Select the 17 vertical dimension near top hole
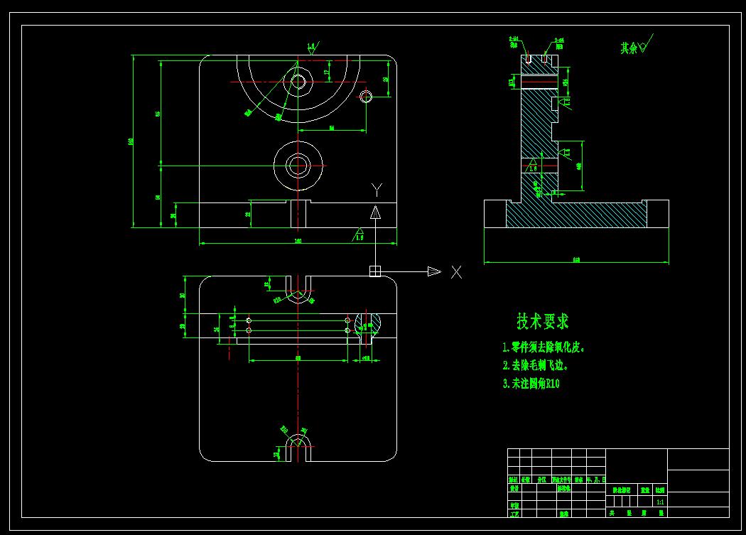This screenshot has height=535, width=746. click(x=328, y=71)
